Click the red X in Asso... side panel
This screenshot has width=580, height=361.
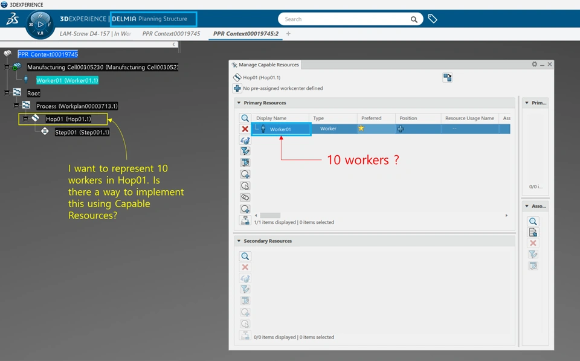pyautogui.click(x=533, y=243)
